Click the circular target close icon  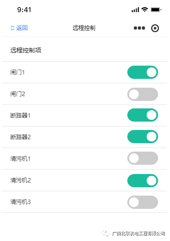point(155,28)
